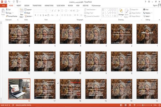This screenshot has height=107, width=161.
Task: Toggle Bold formatting
Action: [x=35, y=15]
